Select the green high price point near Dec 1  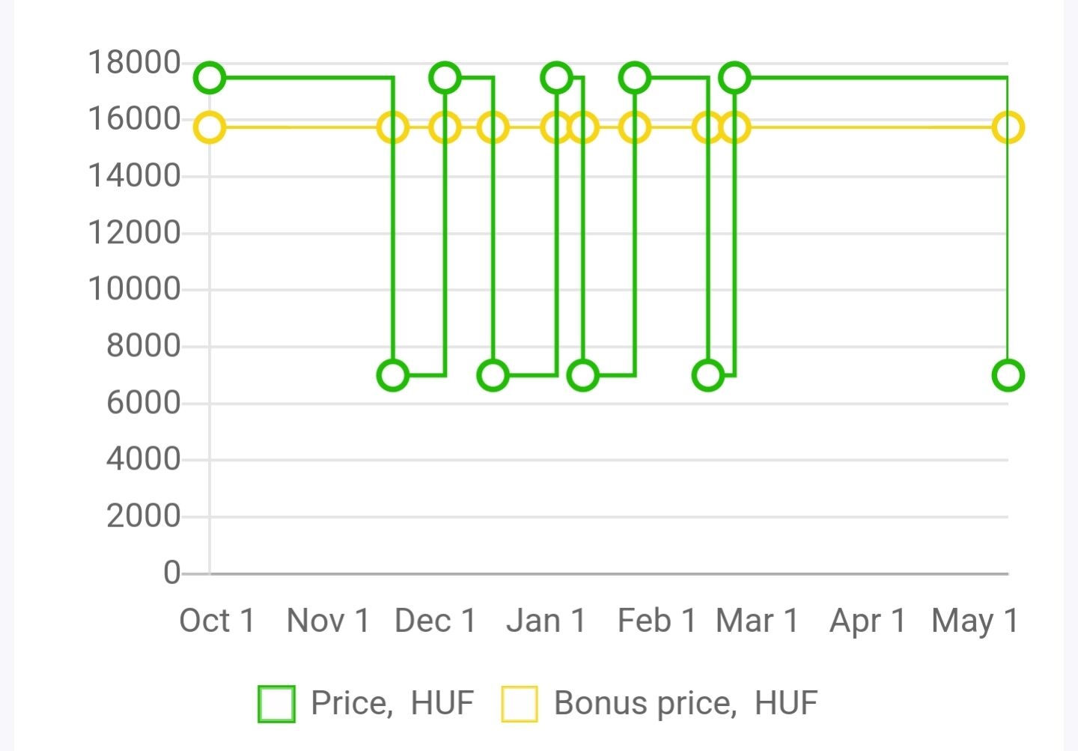point(445,77)
